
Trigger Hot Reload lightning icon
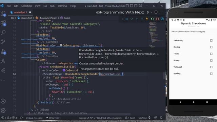point(147,19)
